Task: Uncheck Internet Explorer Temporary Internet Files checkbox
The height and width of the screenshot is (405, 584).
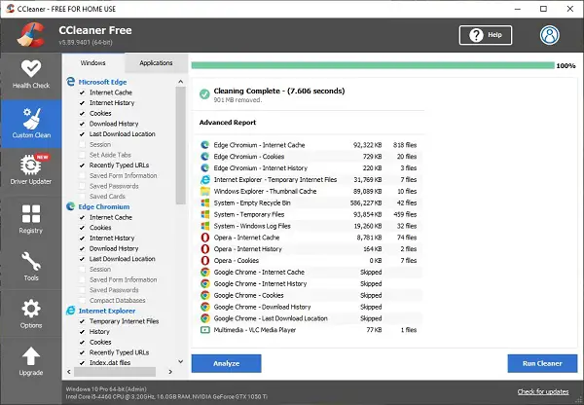Action: (82, 321)
